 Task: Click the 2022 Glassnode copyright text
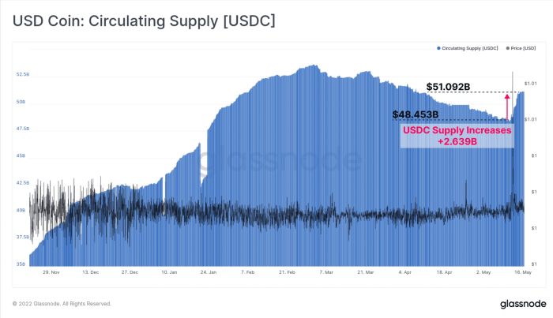pos(62,304)
